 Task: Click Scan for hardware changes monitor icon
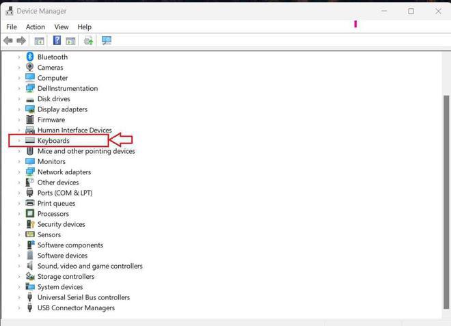click(107, 40)
